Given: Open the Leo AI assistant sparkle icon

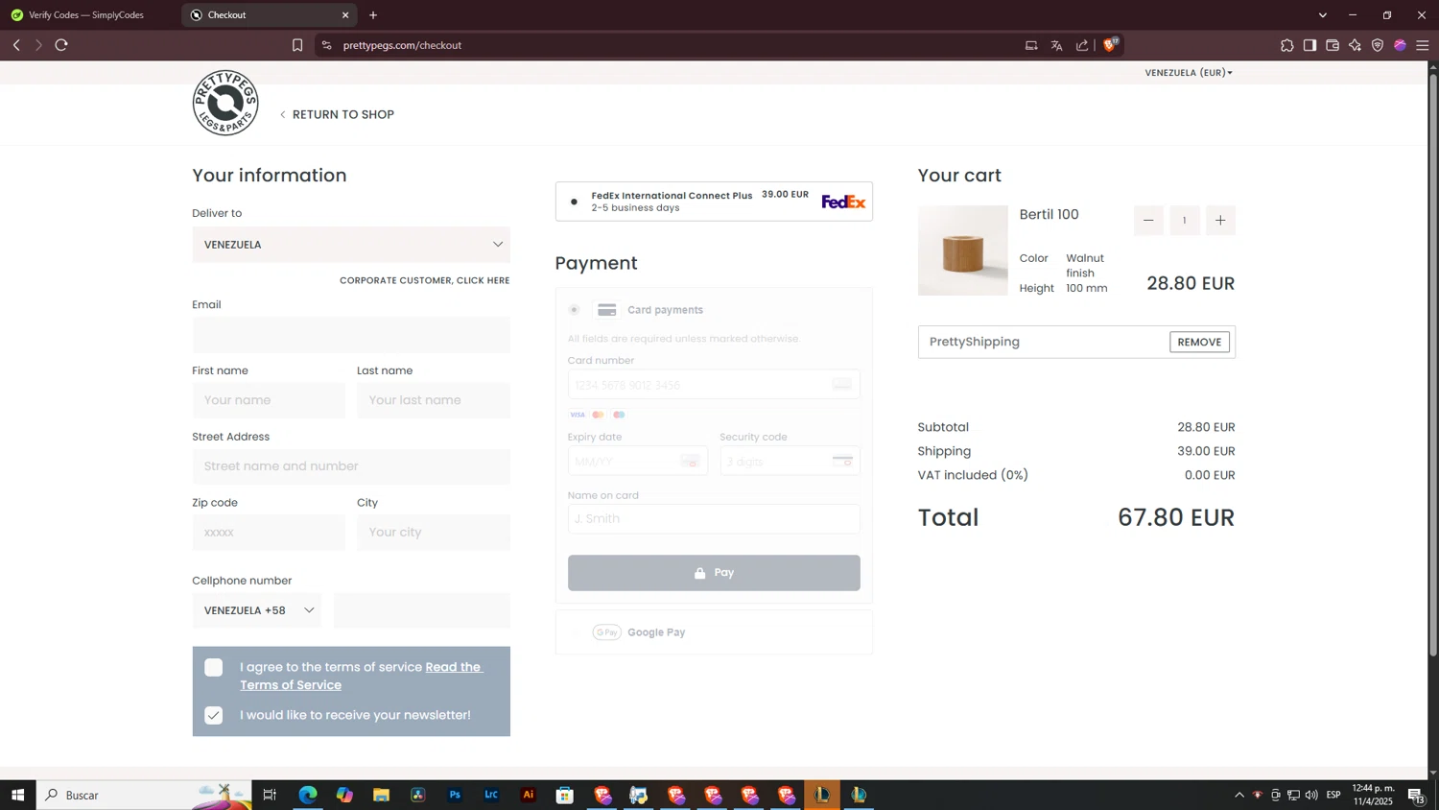Looking at the screenshot, I should (x=1355, y=45).
